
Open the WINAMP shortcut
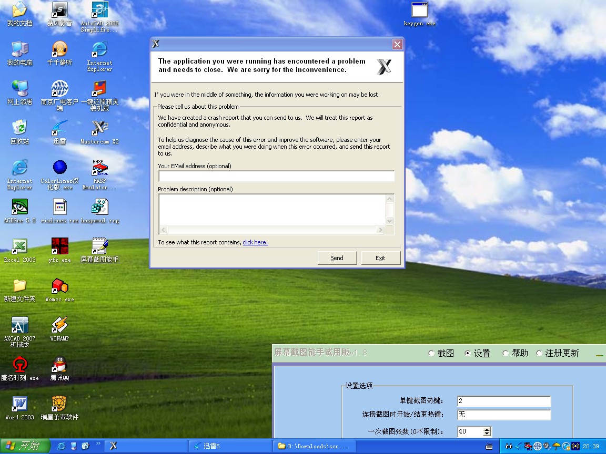click(x=59, y=329)
